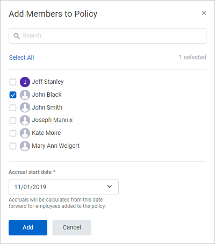The width and height of the screenshot is (215, 244).
Task: Open the Accrual start date dropdown arrow
Action: (110, 186)
